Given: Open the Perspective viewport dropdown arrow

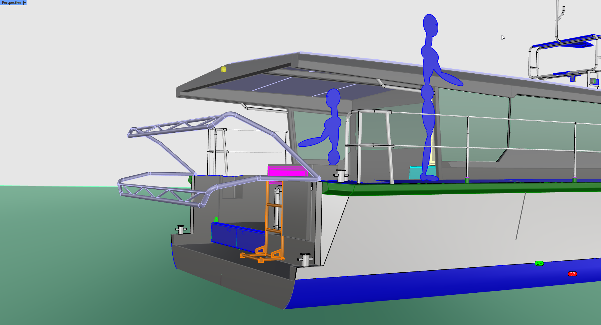Looking at the screenshot, I should point(25,3).
